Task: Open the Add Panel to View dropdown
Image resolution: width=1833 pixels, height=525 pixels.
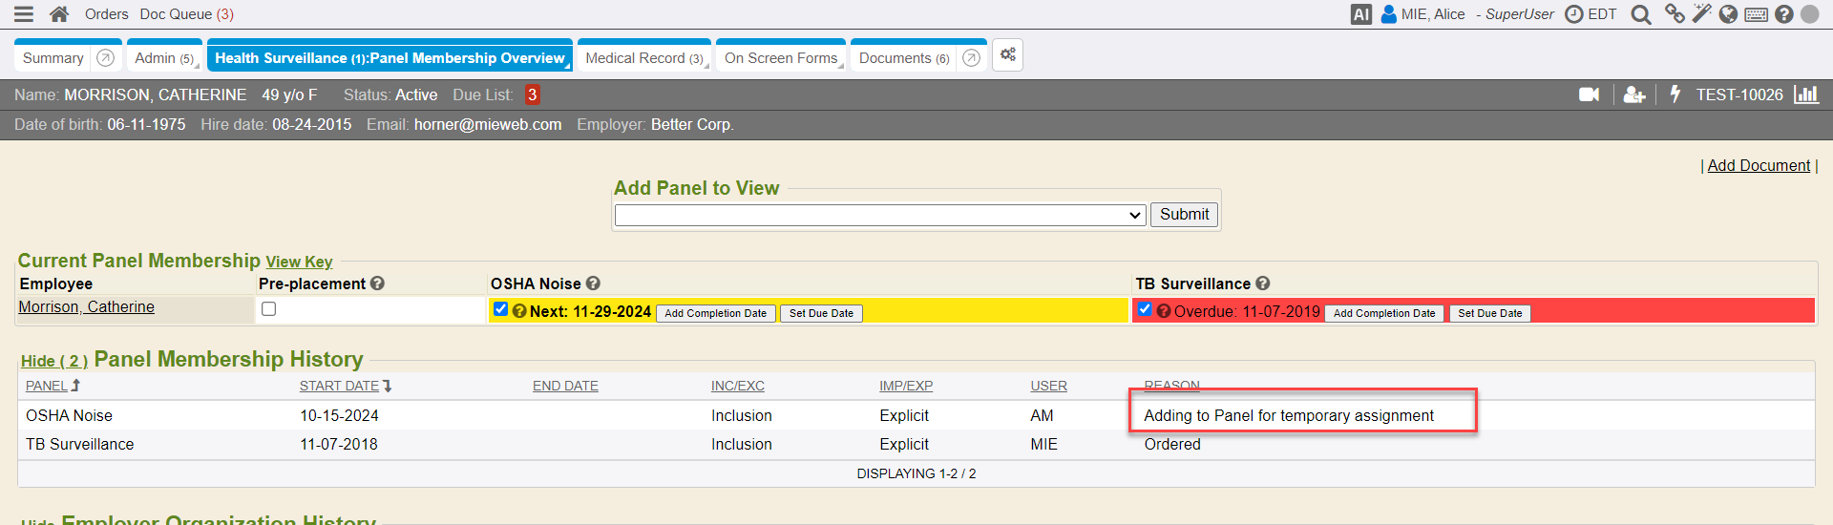Action: coord(879,215)
